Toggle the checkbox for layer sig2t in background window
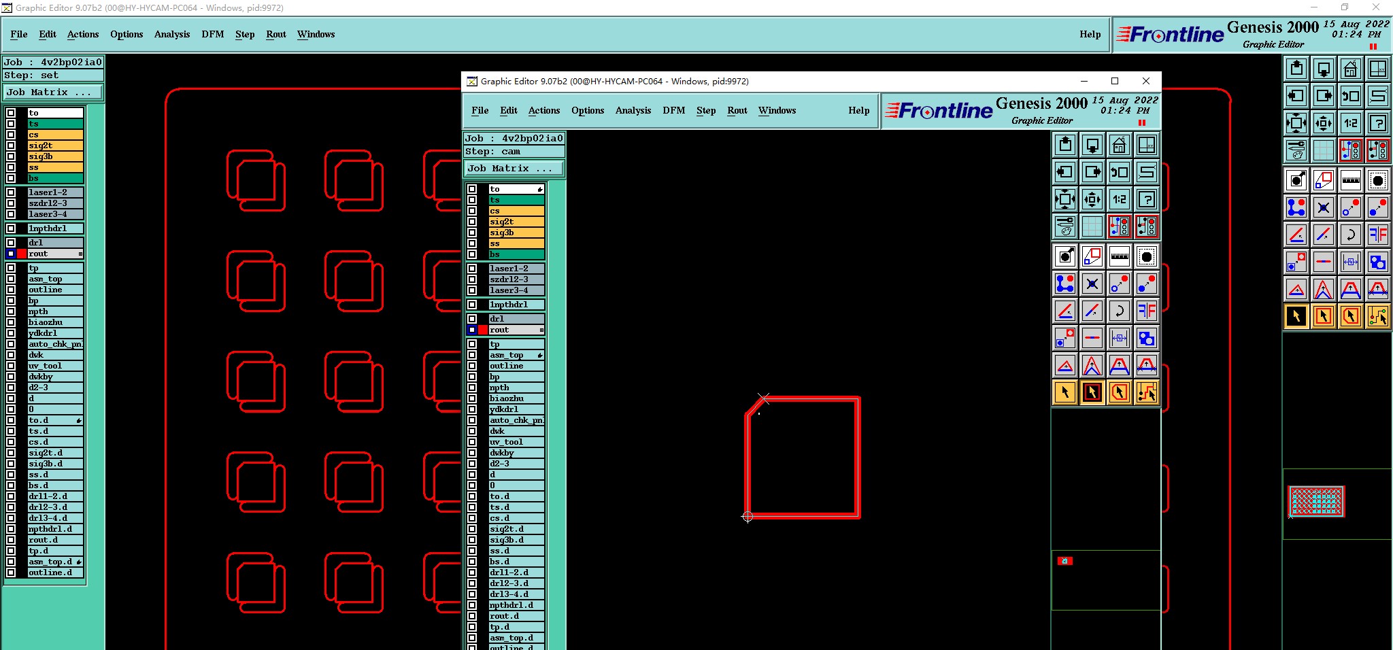 click(x=11, y=146)
